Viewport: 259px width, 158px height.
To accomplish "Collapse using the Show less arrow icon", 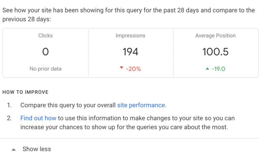I will (x=14, y=149).
